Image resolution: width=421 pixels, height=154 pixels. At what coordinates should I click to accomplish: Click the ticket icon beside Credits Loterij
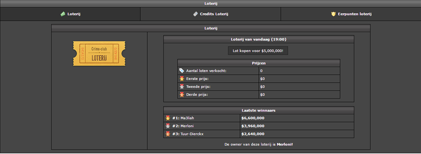click(x=196, y=14)
